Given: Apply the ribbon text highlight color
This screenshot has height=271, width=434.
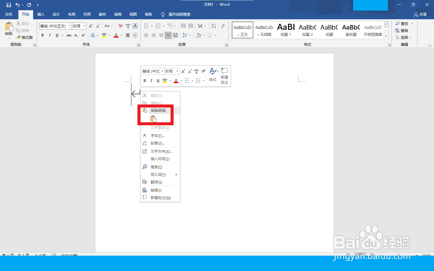Looking at the screenshot, I should click(104, 35).
